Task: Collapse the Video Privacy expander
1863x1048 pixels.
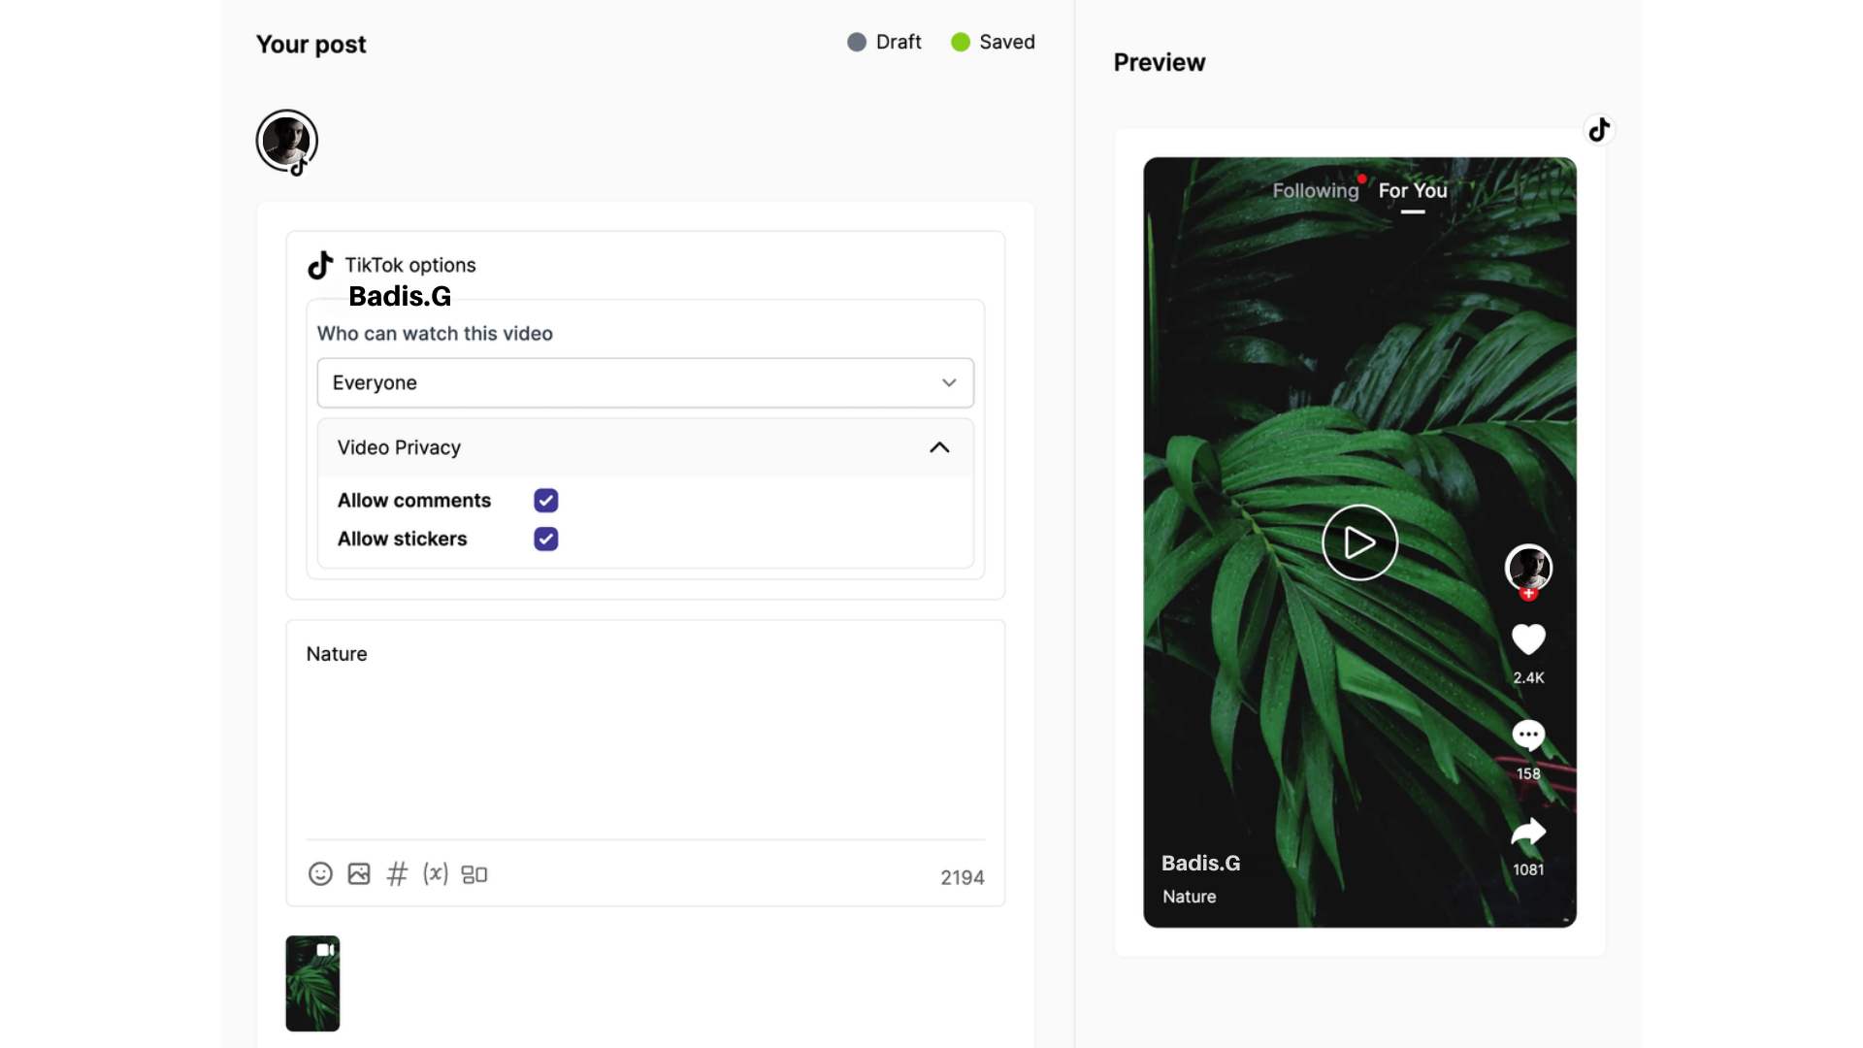Action: point(940,446)
